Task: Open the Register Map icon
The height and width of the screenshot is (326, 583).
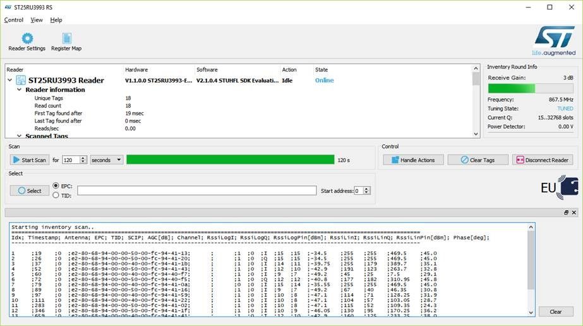Action: coord(66,38)
